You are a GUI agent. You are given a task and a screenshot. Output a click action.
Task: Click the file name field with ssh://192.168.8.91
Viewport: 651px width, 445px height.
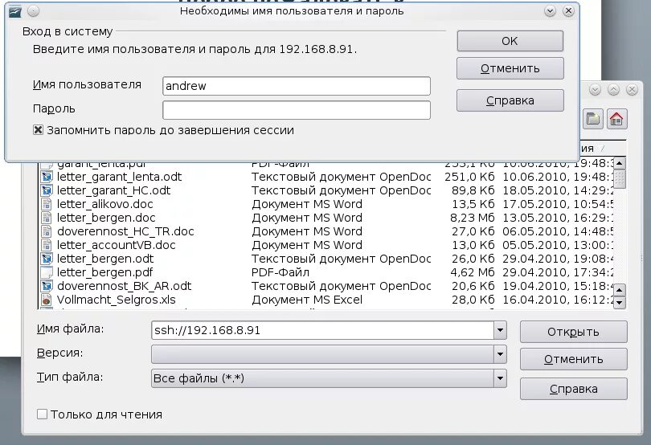pyautogui.click(x=322, y=330)
